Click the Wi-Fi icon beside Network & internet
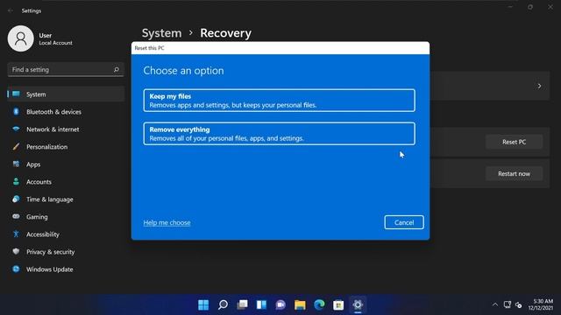This screenshot has width=561, height=315. tap(16, 129)
